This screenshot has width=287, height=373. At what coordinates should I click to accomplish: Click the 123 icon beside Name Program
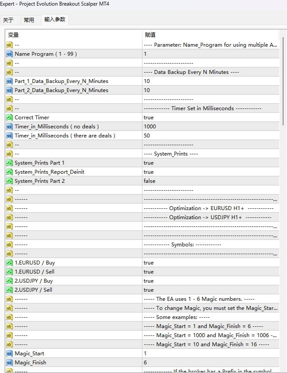[x=8, y=54]
